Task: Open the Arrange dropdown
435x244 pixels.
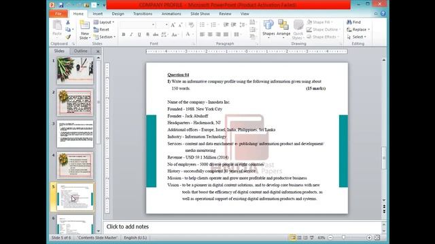Action: (x=283, y=29)
